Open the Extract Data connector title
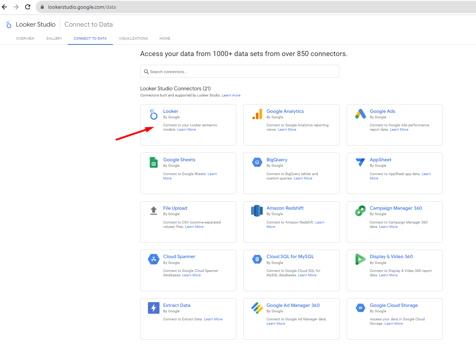The image size is (476, 344). (177, 305)
